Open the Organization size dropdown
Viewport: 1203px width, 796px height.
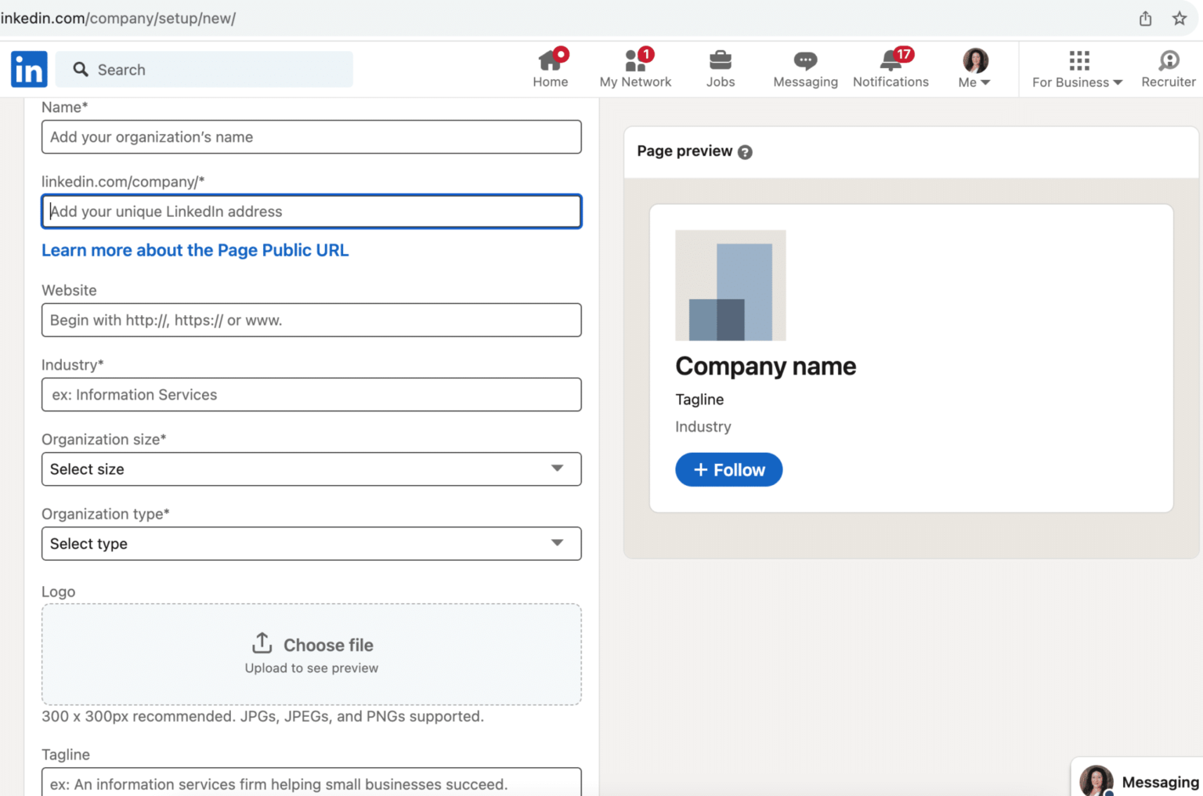click(311, 469)
